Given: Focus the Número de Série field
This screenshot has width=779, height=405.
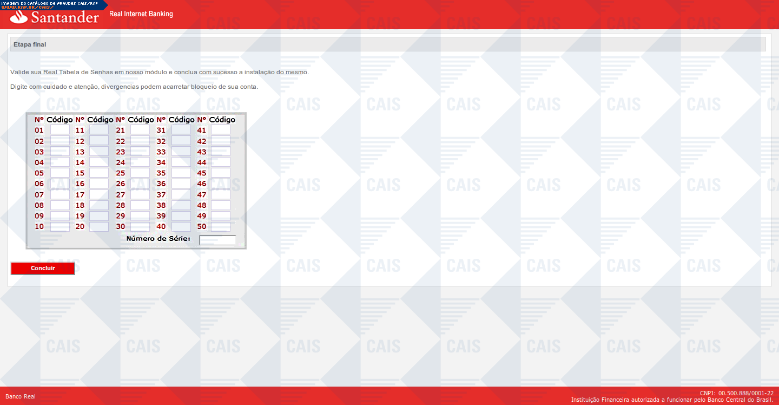Looking at the screenshot, I should [217, 240].
